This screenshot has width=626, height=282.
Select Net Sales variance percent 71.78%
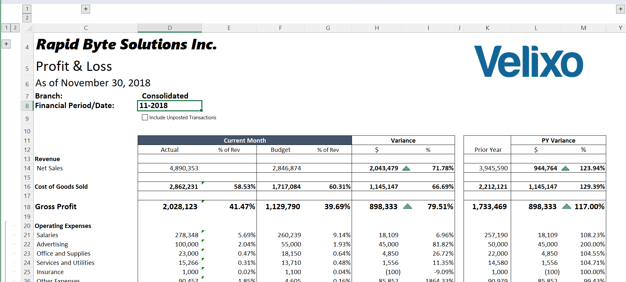(443, 168)
